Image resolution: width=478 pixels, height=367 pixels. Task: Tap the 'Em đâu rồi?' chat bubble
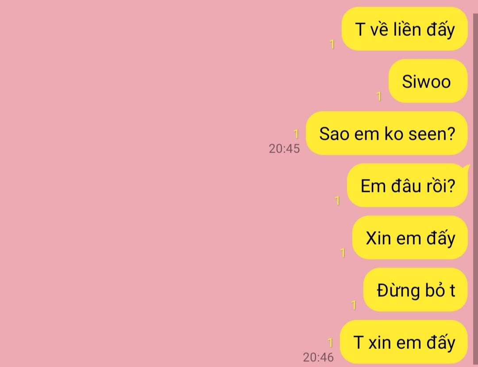tap(408, 185)
